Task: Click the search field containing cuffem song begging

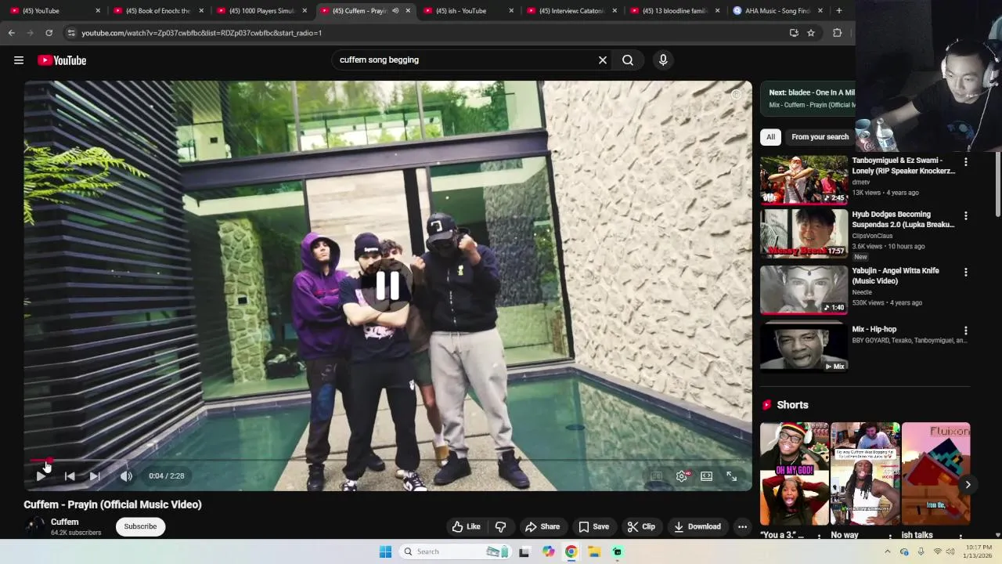Action: coord(465,60)
